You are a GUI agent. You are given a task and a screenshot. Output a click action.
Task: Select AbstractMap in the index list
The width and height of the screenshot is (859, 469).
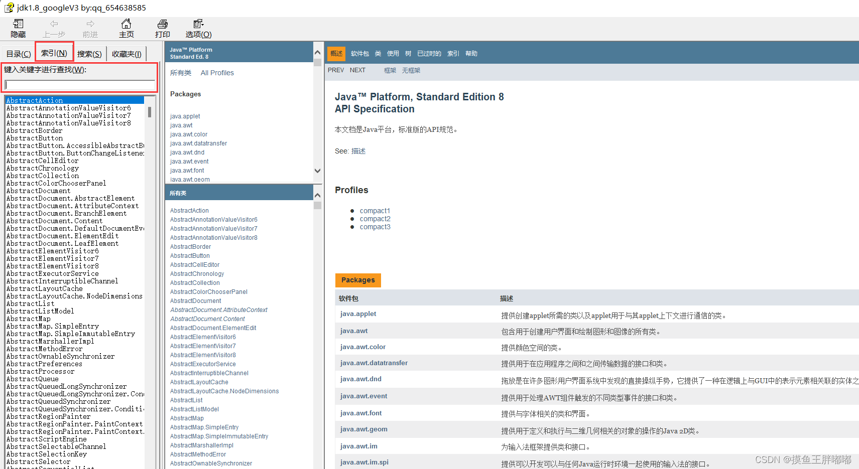point(29,319)
